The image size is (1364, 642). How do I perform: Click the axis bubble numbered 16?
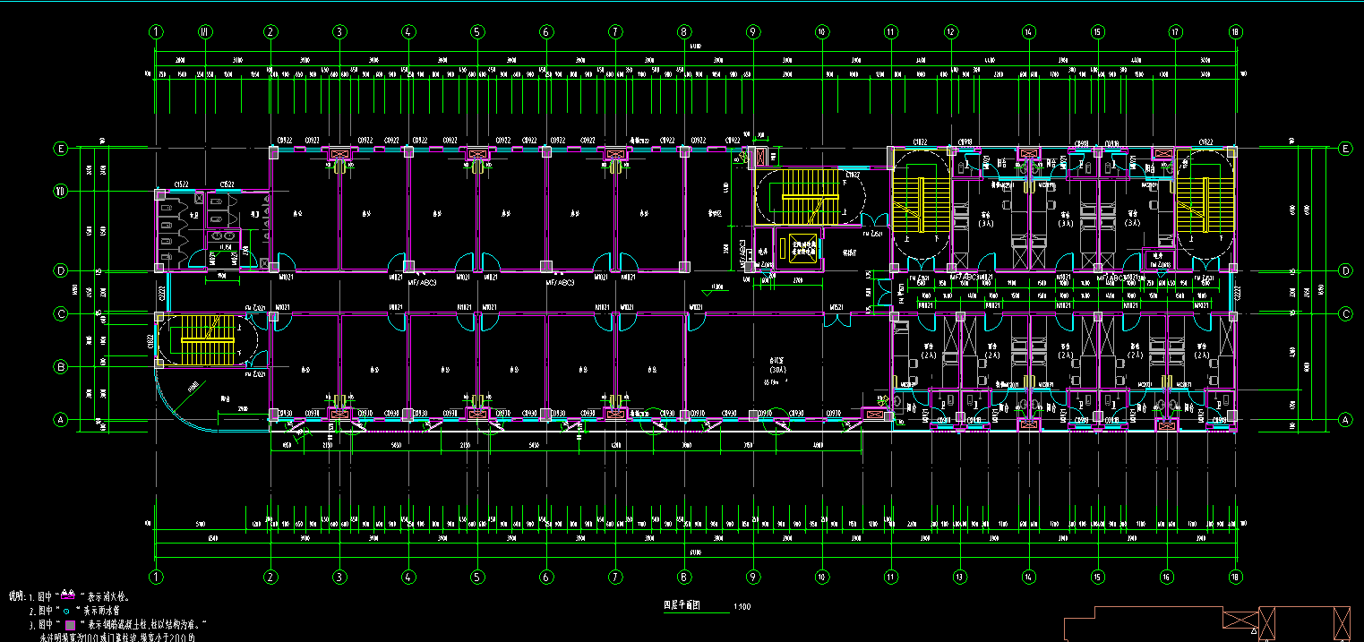1165,577
